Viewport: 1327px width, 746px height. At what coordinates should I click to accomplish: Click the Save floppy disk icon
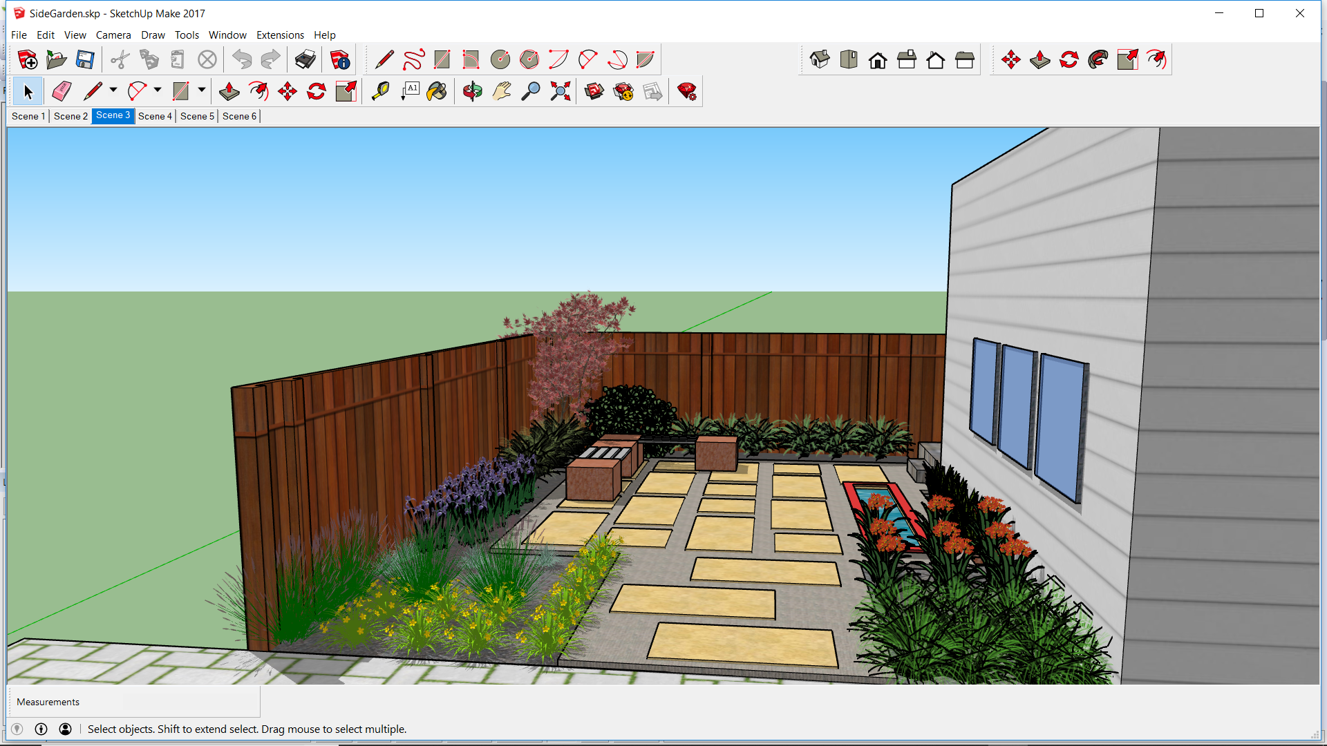(x=85, y=60)
